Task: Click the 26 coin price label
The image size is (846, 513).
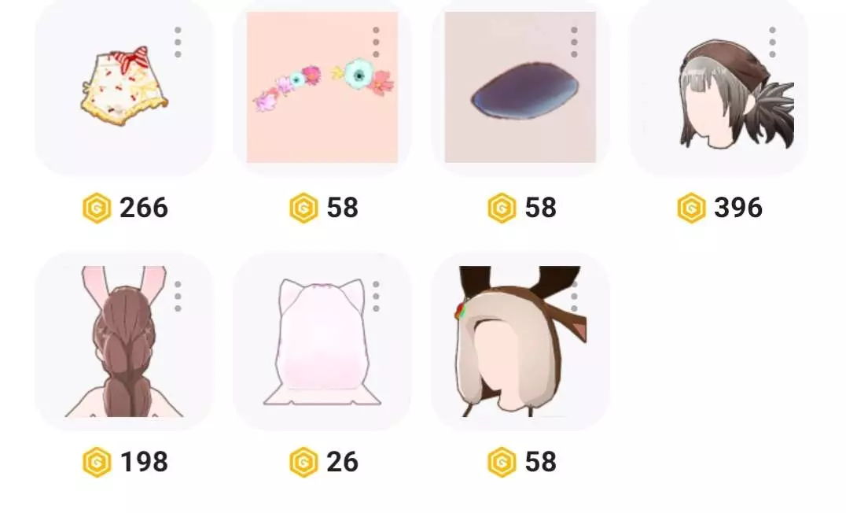Action: pyautogui.click(x=342, y=462)
